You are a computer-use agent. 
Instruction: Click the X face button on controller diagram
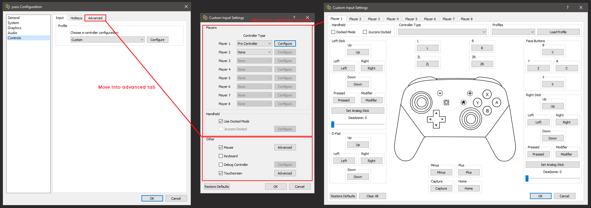[487, 94]
